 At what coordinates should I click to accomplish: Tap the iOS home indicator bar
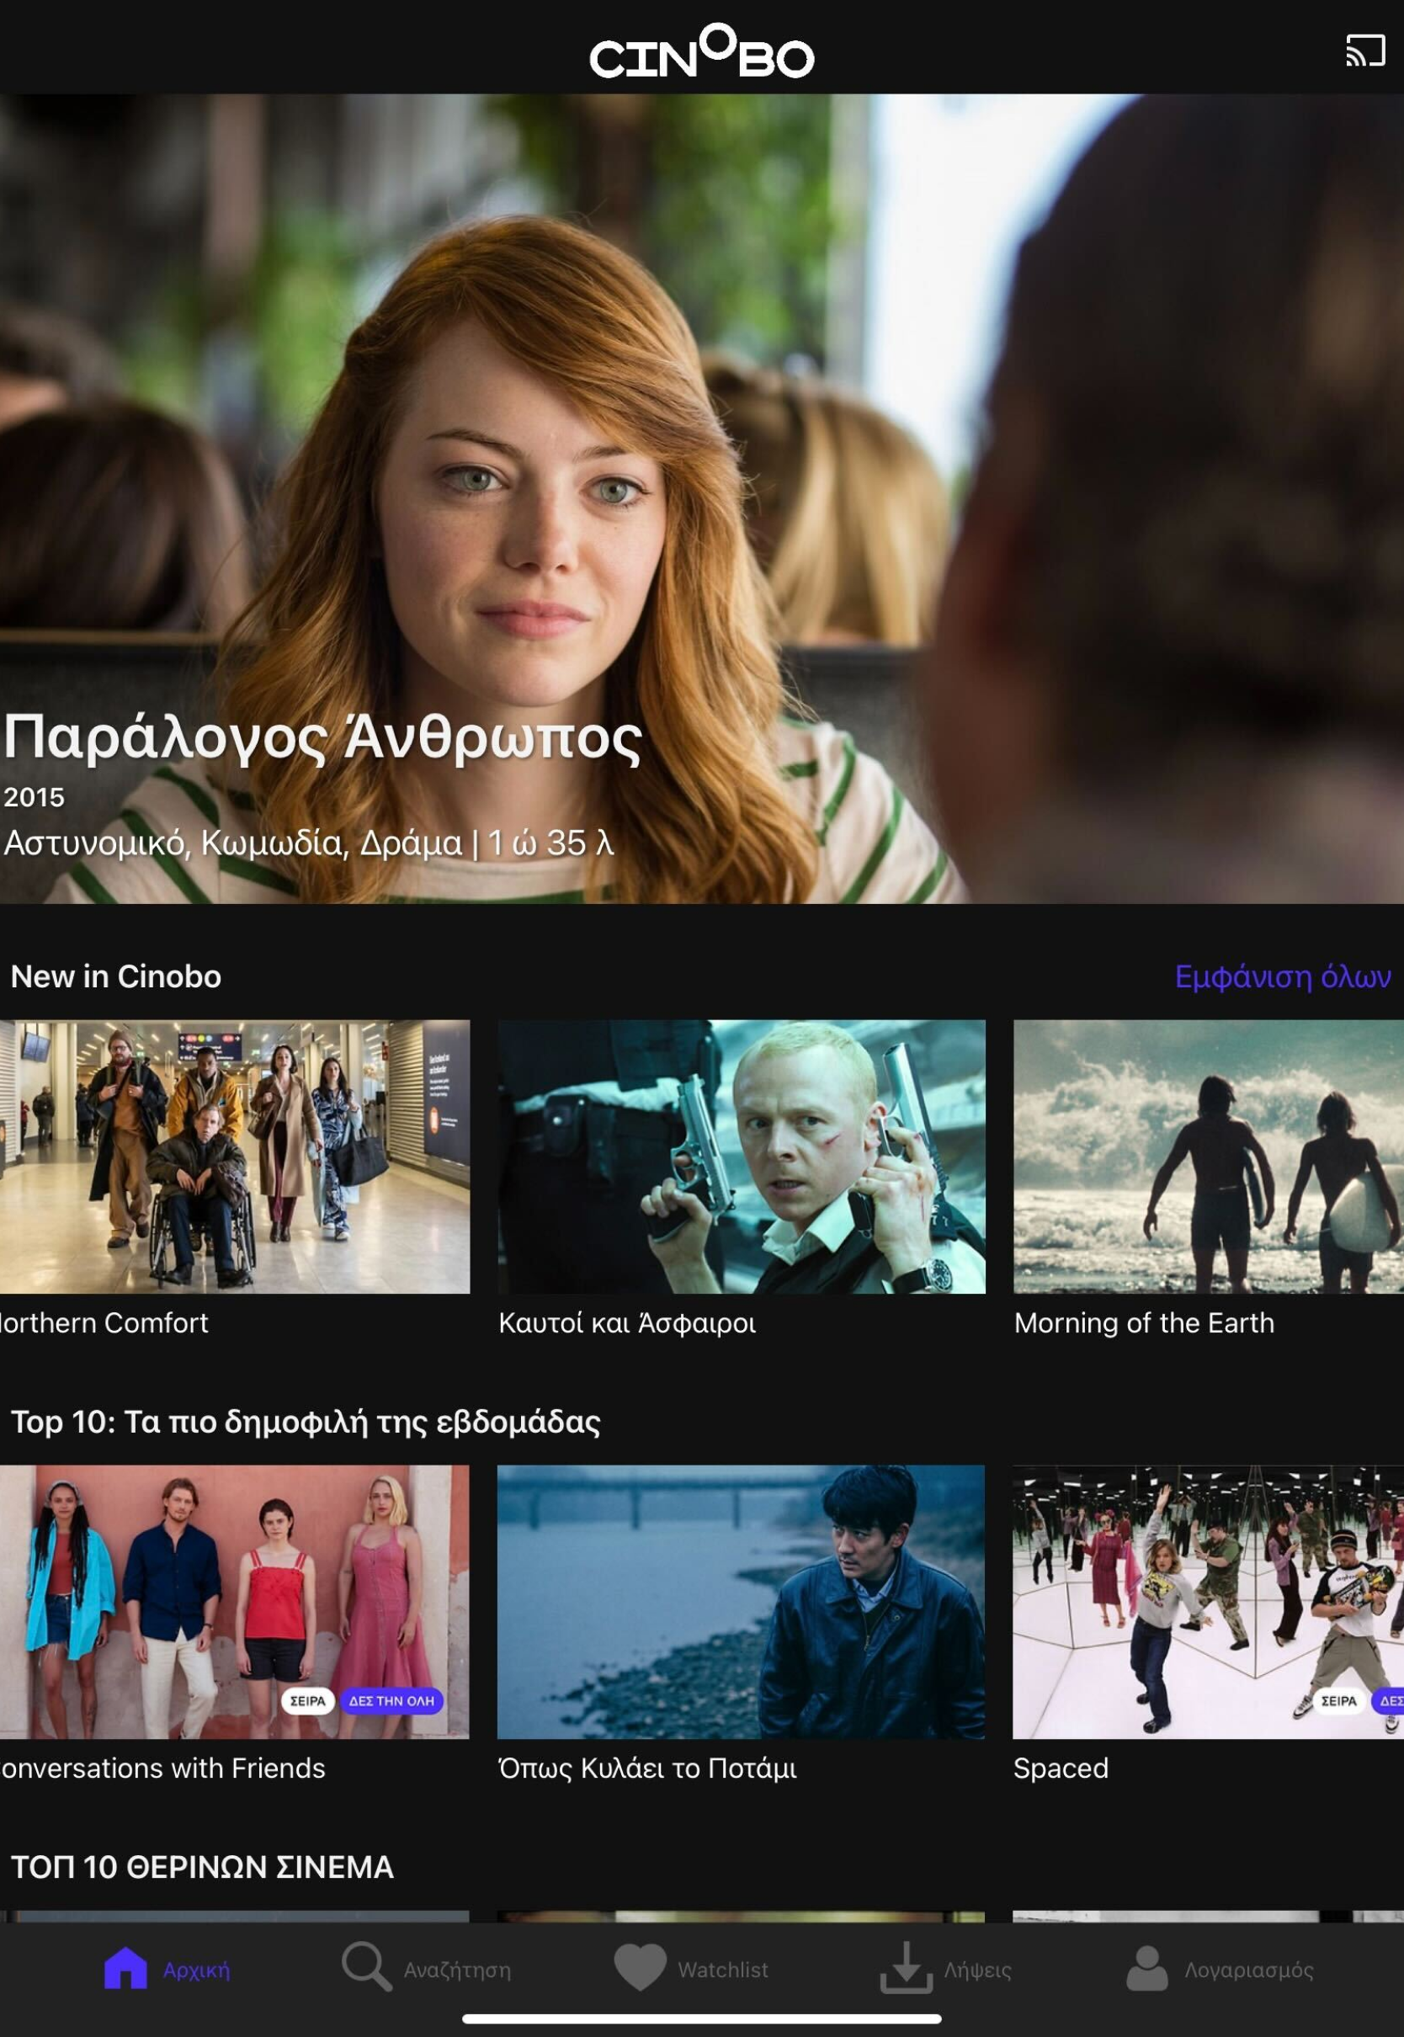[x=701, y=2018]
